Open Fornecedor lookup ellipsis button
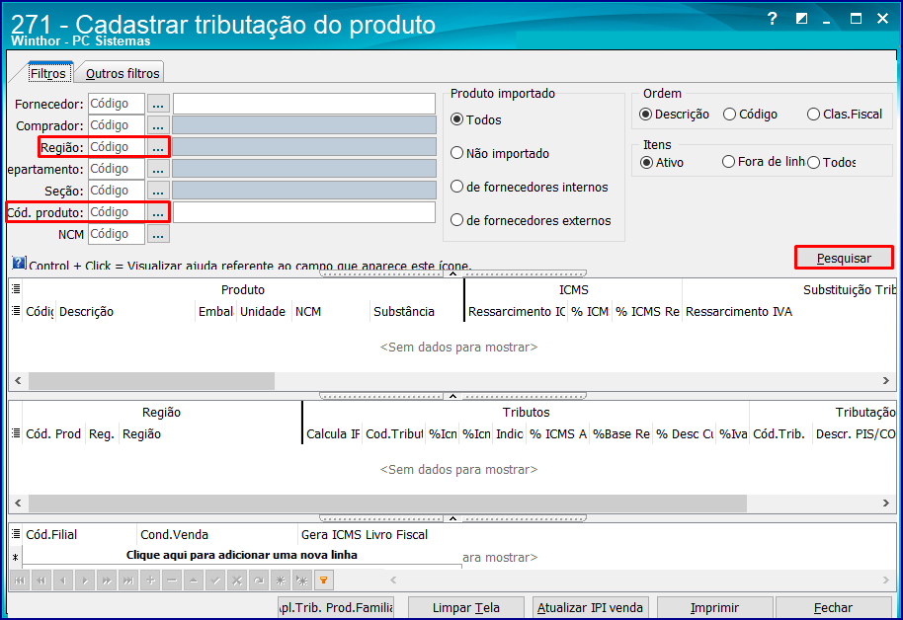 [158, 104]
